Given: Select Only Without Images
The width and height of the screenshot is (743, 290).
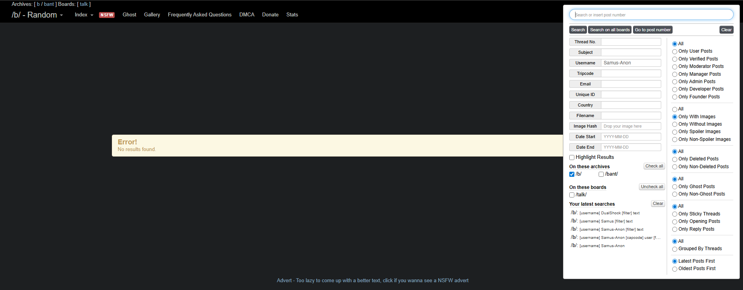Looking at the screenshot, I should tap(675, 125).
